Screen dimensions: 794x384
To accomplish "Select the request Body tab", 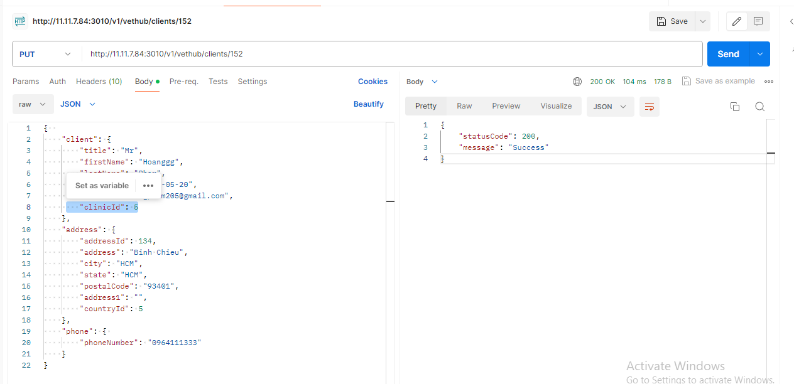I will (x=147, y=82).
